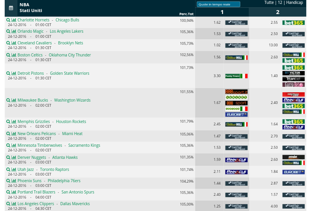The height and width of the screenshot is (211, 311).
Task: Open Chicago Bulls team link
Action: (x=67, y=20)
